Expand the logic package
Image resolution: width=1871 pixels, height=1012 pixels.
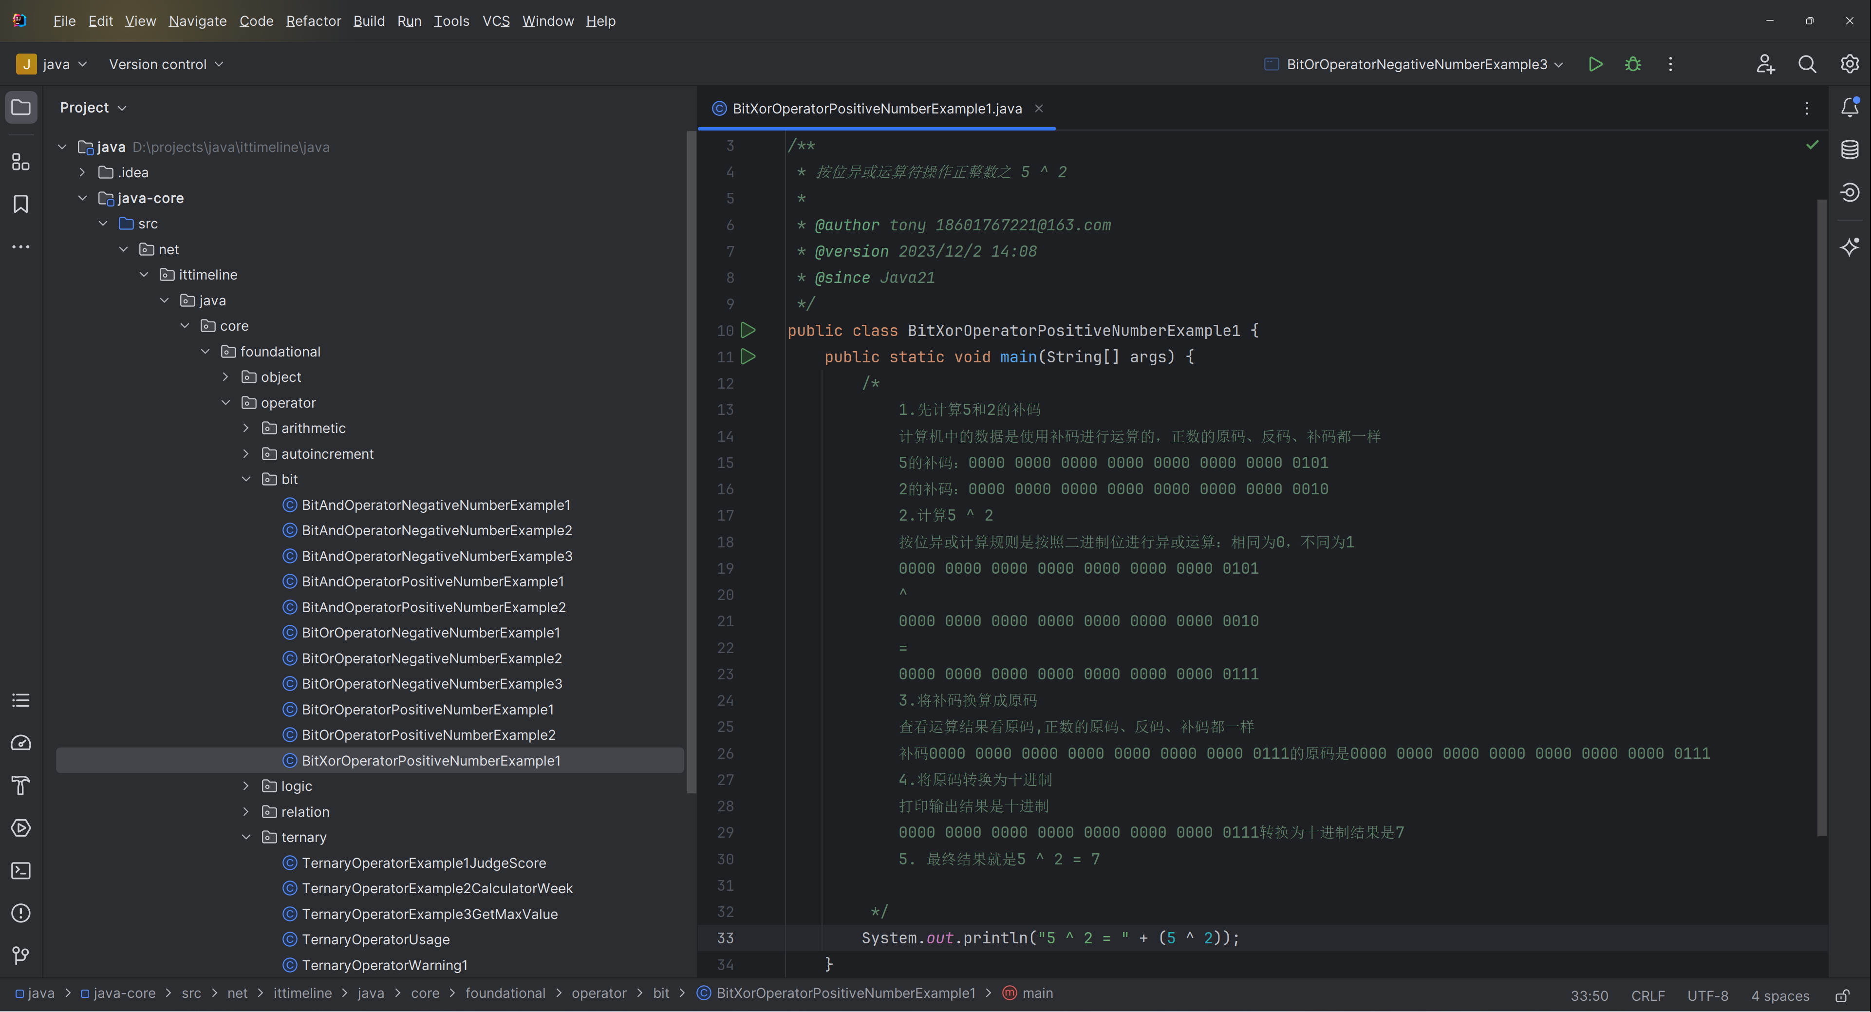(246, 786)
